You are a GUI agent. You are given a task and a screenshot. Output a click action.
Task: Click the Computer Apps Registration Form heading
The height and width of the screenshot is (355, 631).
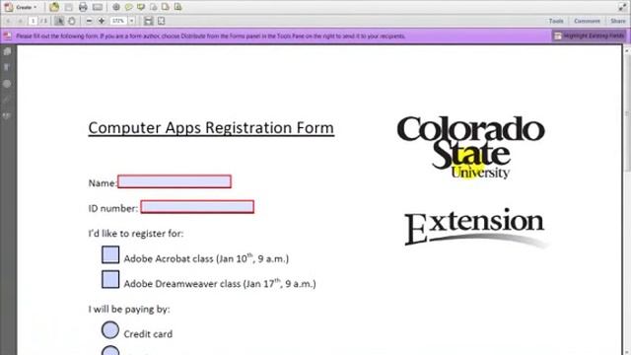coord(211,128)
